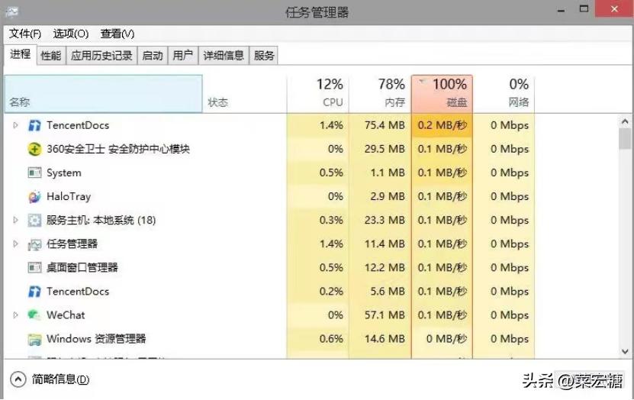Click the 29.5 MB memory value
This screenshot has height=400, width=634.
pos(385,150)
